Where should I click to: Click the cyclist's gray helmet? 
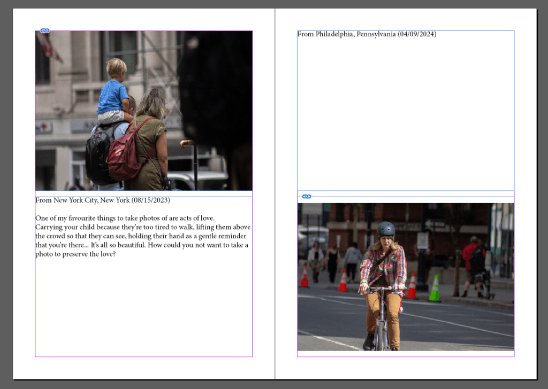click(x=385, y=229)
